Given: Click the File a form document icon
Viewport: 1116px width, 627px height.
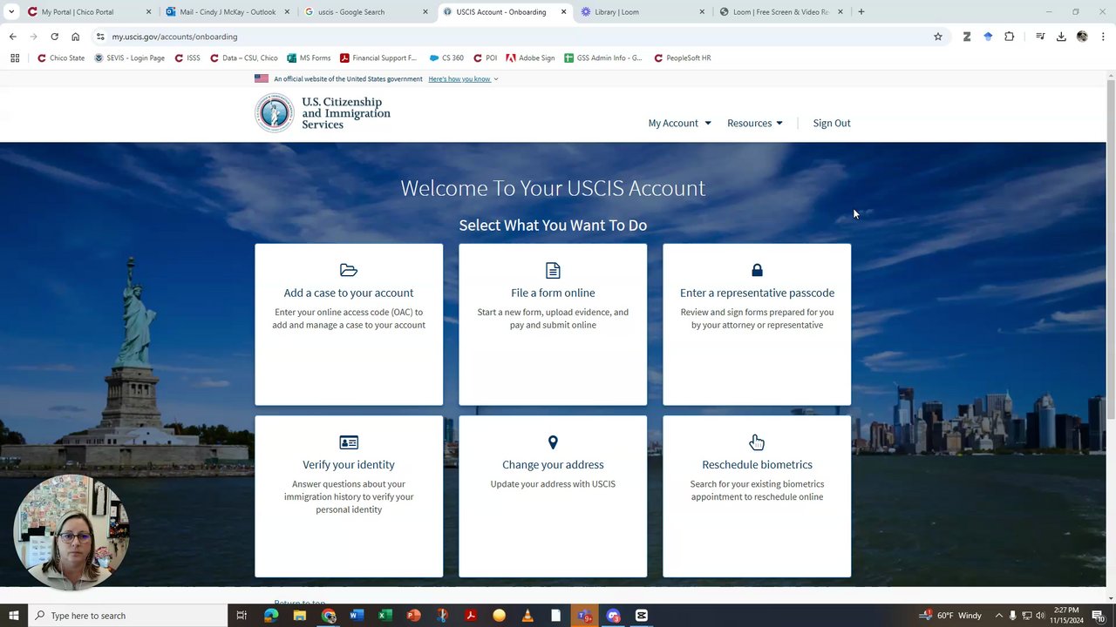Looking at the screenshot, I should point(553,270).
